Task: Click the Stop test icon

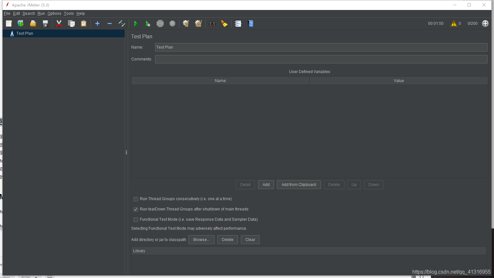Action: click(x=160, y=23)
